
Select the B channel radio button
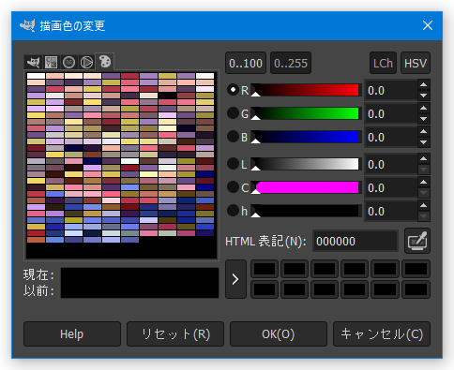coord(233,137)
